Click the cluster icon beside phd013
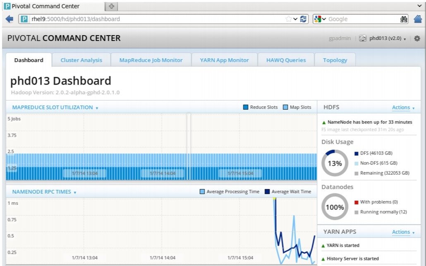426x266 pixels. click(363, 38)
